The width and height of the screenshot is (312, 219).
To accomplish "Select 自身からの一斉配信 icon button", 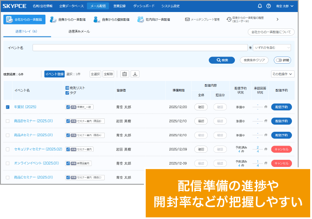I will tap(68, 20).
